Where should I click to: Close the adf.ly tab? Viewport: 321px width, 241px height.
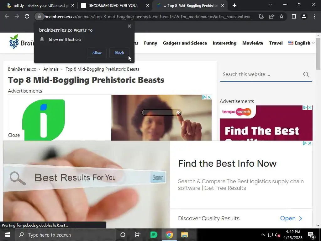(x=73, y=6)
